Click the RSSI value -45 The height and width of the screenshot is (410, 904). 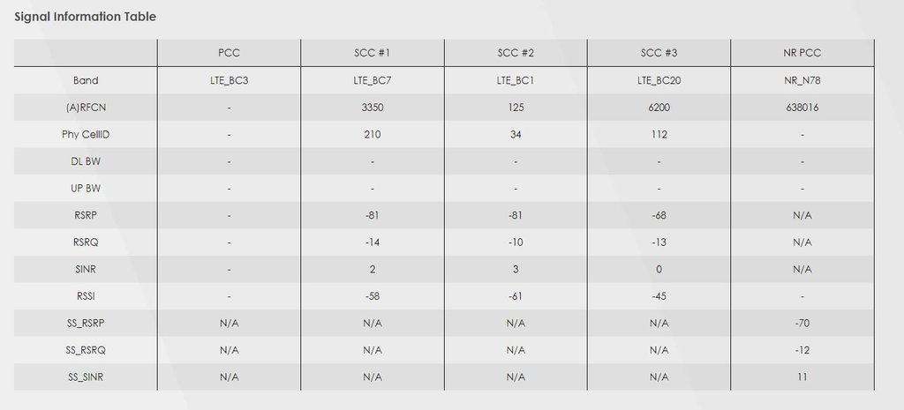click(x=659, y=296)
